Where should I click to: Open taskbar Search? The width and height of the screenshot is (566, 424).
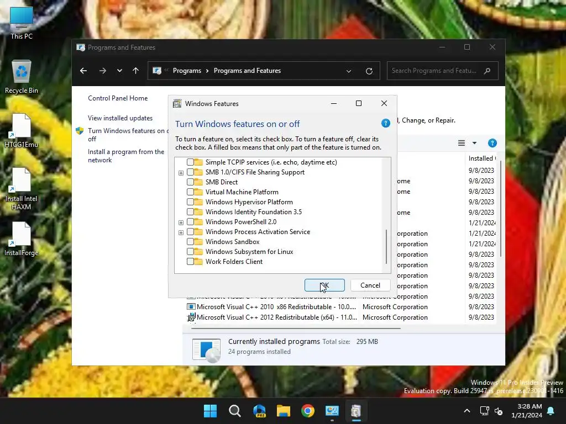pyautogui.click(x=234, y=411)
